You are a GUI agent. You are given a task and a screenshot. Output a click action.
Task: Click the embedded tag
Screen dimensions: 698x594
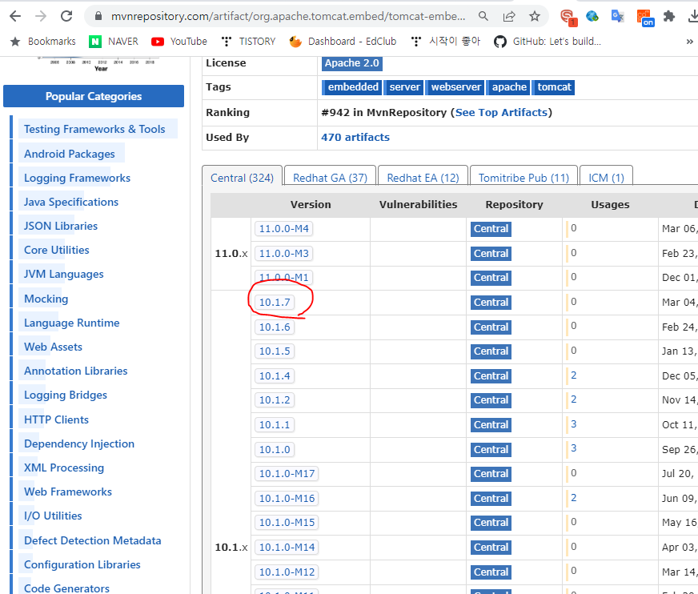[352, 86]
